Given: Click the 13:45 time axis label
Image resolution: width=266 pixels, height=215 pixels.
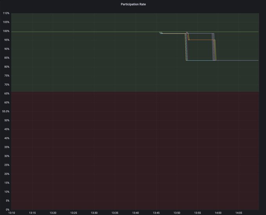Looking at the screenshot, I should [156, 213].
